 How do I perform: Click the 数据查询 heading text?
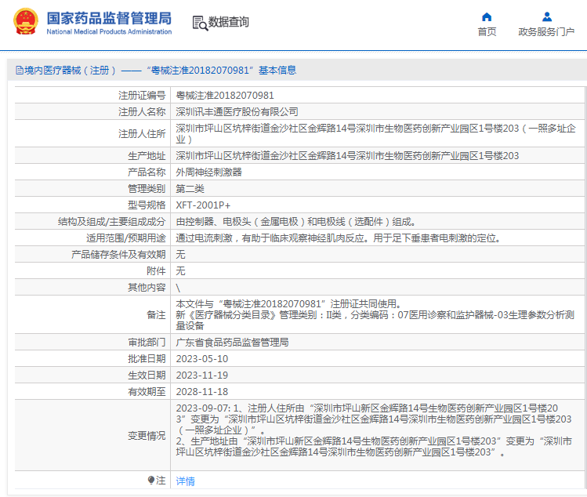pos(228,22)
